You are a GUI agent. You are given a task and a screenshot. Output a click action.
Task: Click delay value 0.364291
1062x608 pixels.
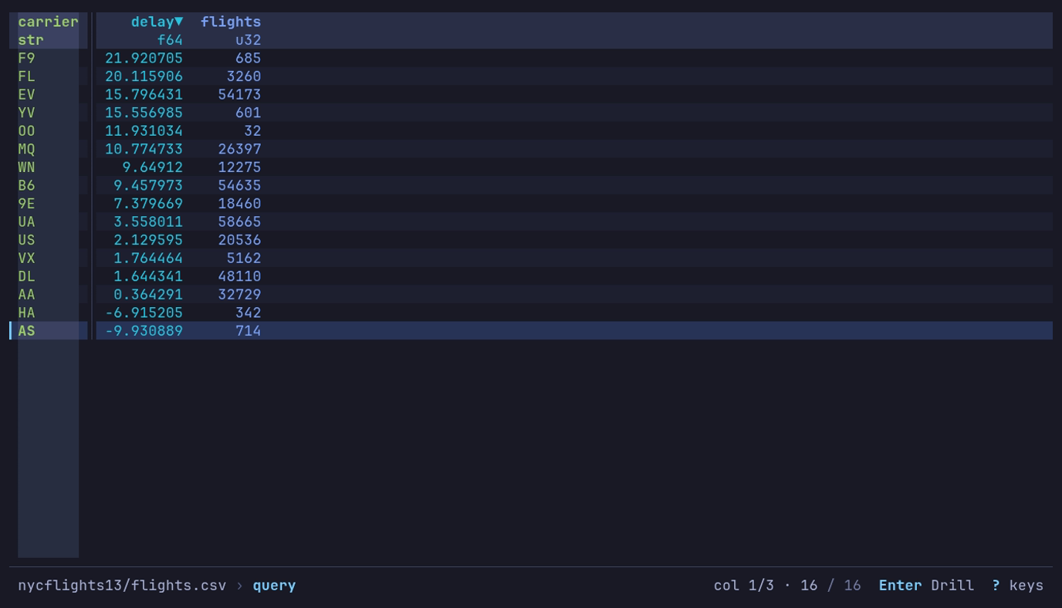pos(148,295)
